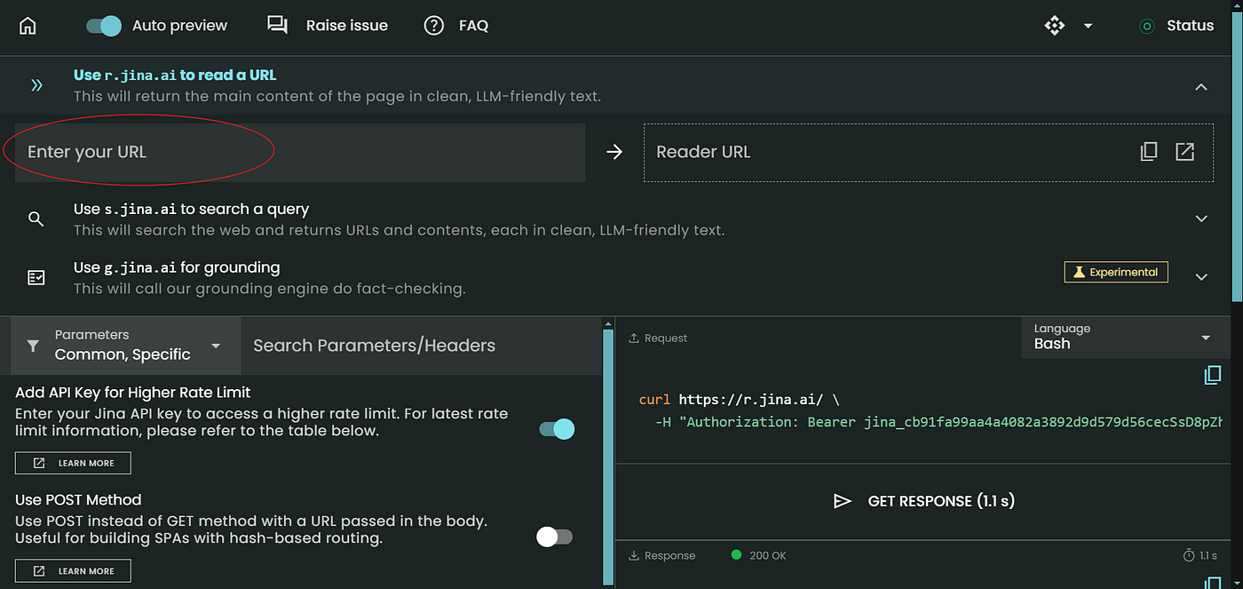The image size is (1243, 589).
Task: Copy the Reader URL
Action: (x=1149, y=152)
